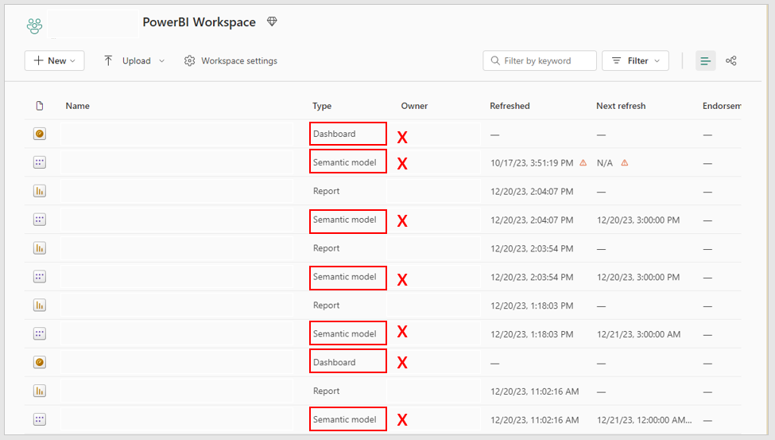Click the '10/17/23, 3:51:19 PM' refreshed cell

coord(532,163)
